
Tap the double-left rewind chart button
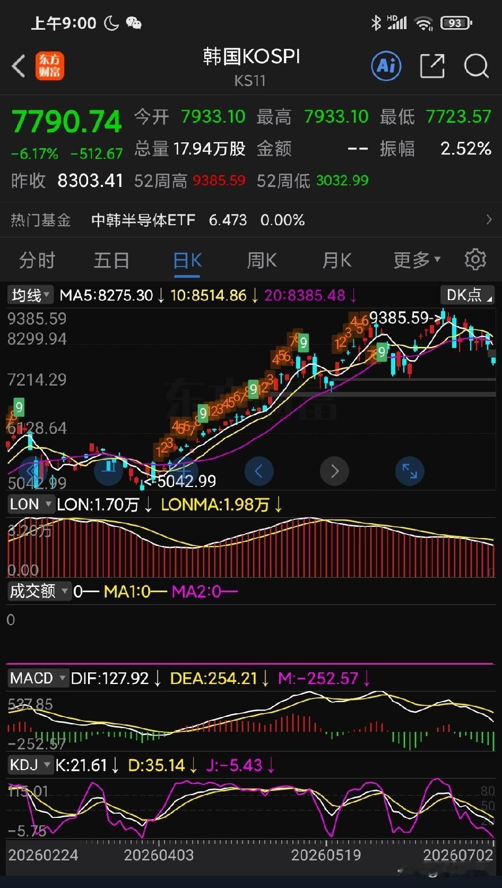(33, 471)
